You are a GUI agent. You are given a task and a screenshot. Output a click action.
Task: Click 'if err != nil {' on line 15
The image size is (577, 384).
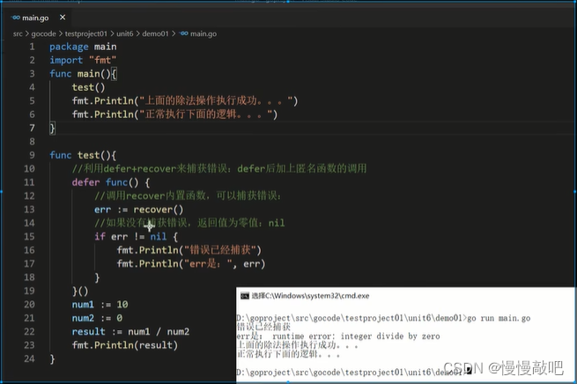(137, 237)
